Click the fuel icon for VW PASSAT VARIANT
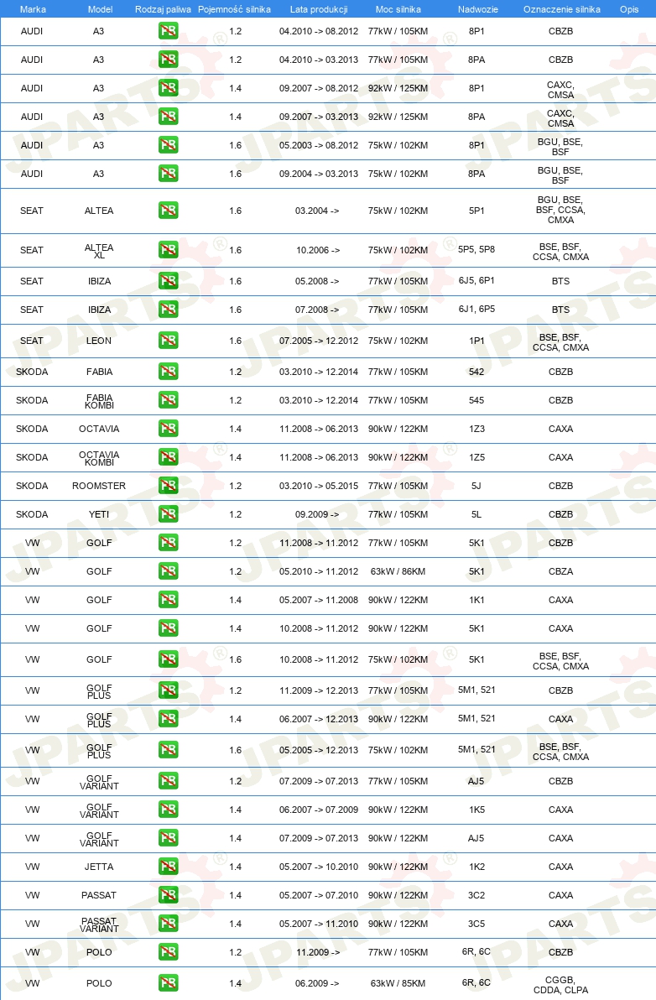 pyautogui.click(x=169, y=924)
